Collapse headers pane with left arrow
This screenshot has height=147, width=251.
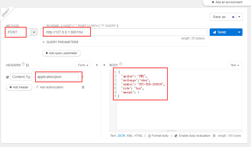[x=97, y=65]
